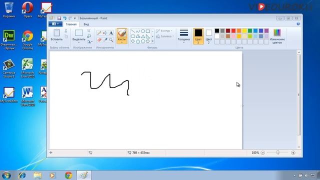This screenshot has width=320, height=180.
Task: Select the Text tool letter A
Action: coord(111,33)
